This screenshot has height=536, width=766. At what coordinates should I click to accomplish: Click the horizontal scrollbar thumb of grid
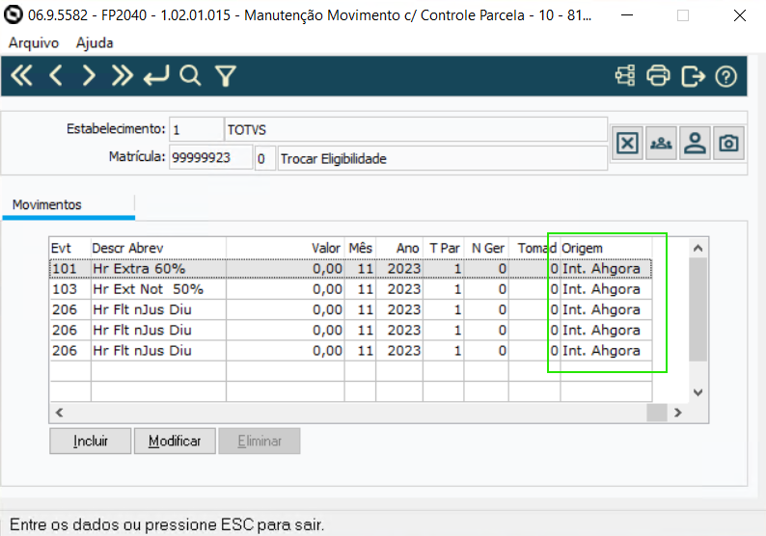coord(657,413)
